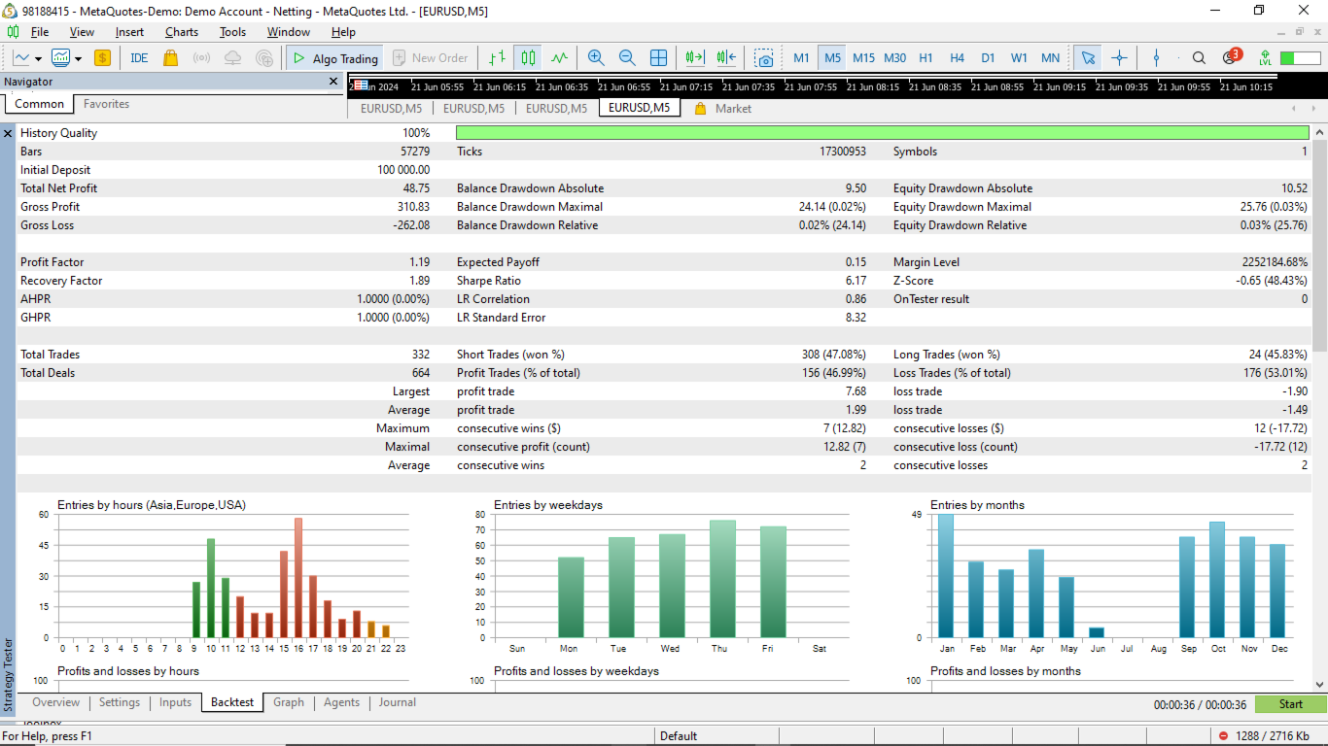This screenshot has height=746, width=1328.
Task: Open the Charts menu
Action: 181,32
